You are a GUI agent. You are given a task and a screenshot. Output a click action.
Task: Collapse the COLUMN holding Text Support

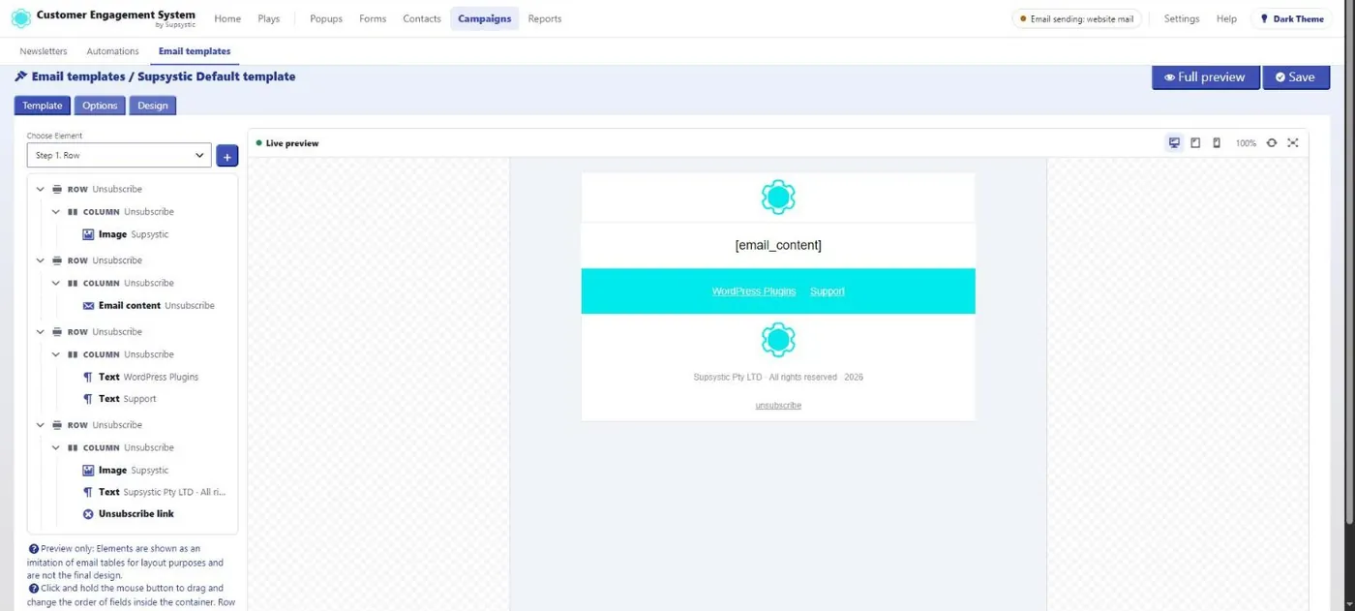[x=56, y=355]
